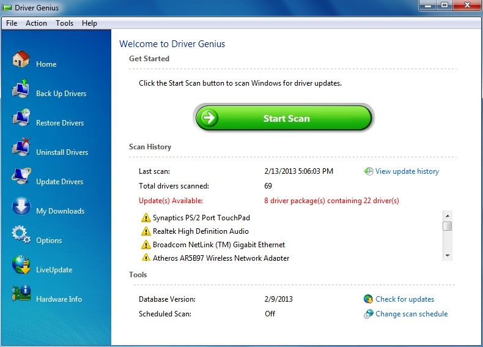This screenshot has width=483, height=347.
Task: Follow the Check for updates link
Action: (x=405, y=299)
